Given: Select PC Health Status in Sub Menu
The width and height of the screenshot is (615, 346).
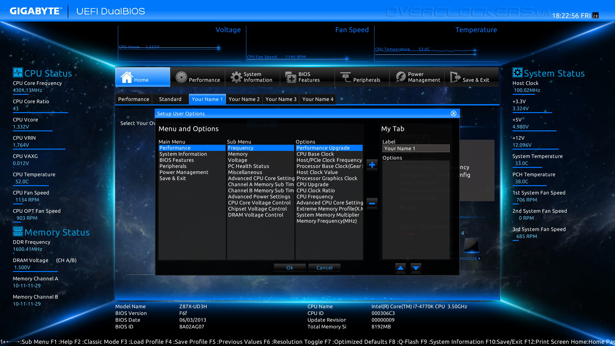Looking at the screenshot, I should tap(261, 166).
